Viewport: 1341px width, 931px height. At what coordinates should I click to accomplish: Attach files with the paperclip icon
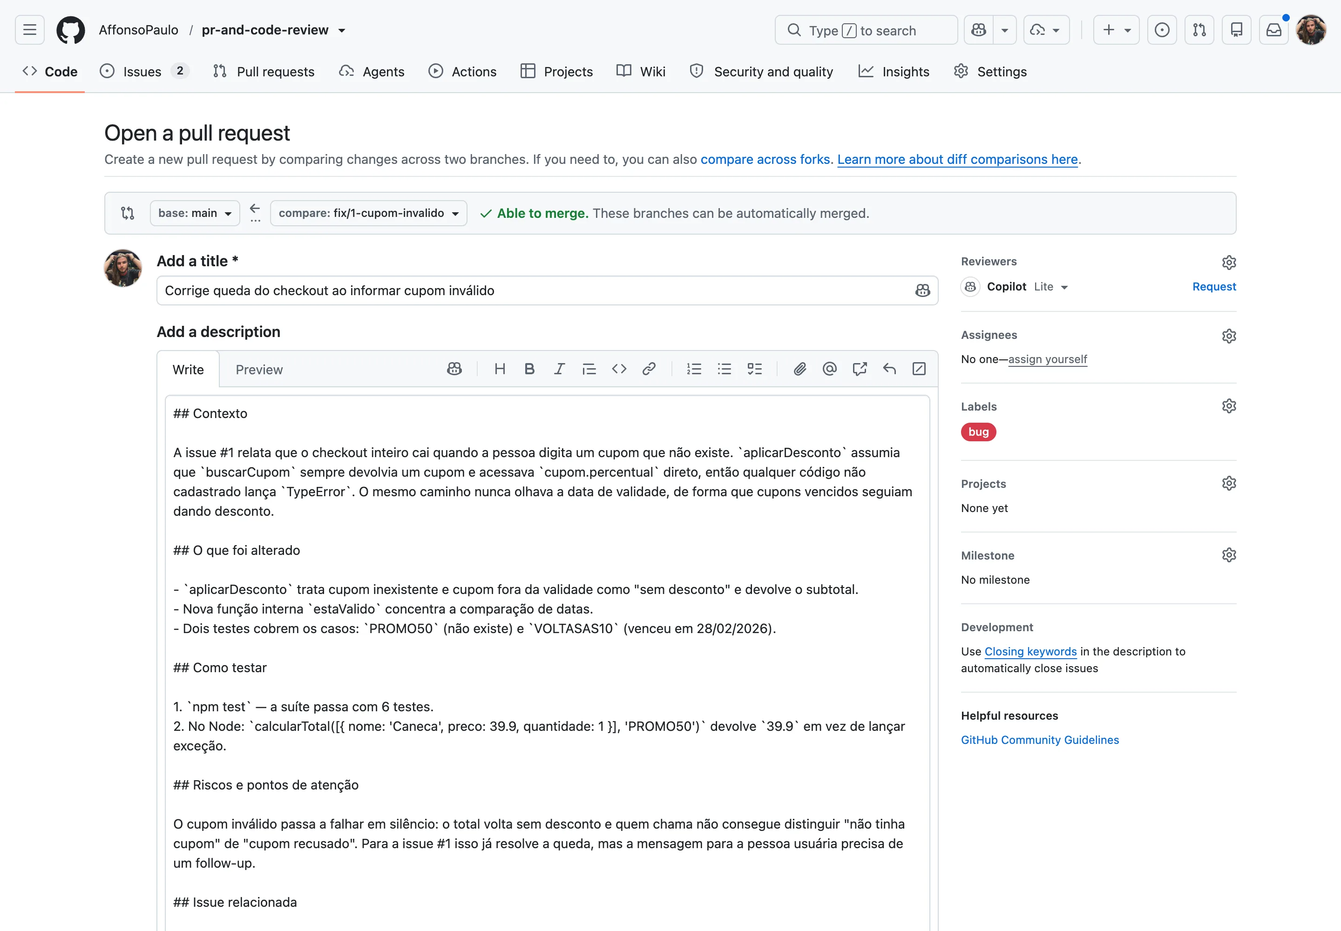click(x=799, y=369)
